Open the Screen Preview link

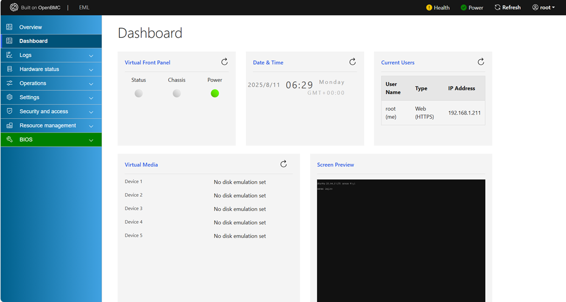335,164
